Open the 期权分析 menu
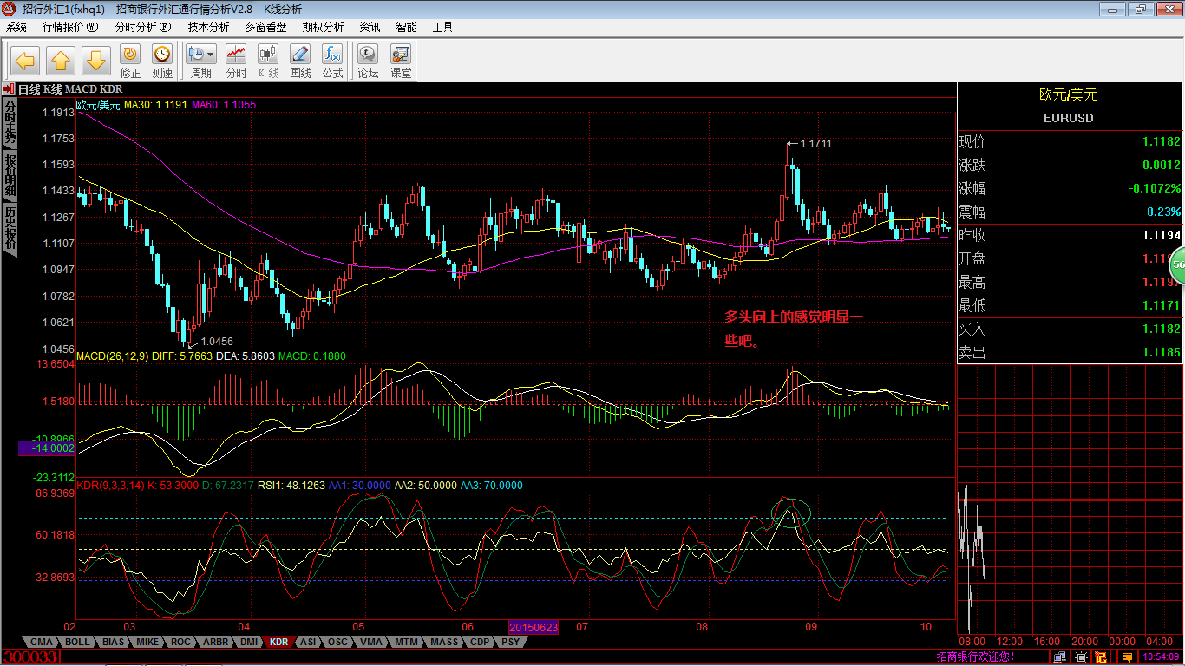 click(x=323, y=27)
